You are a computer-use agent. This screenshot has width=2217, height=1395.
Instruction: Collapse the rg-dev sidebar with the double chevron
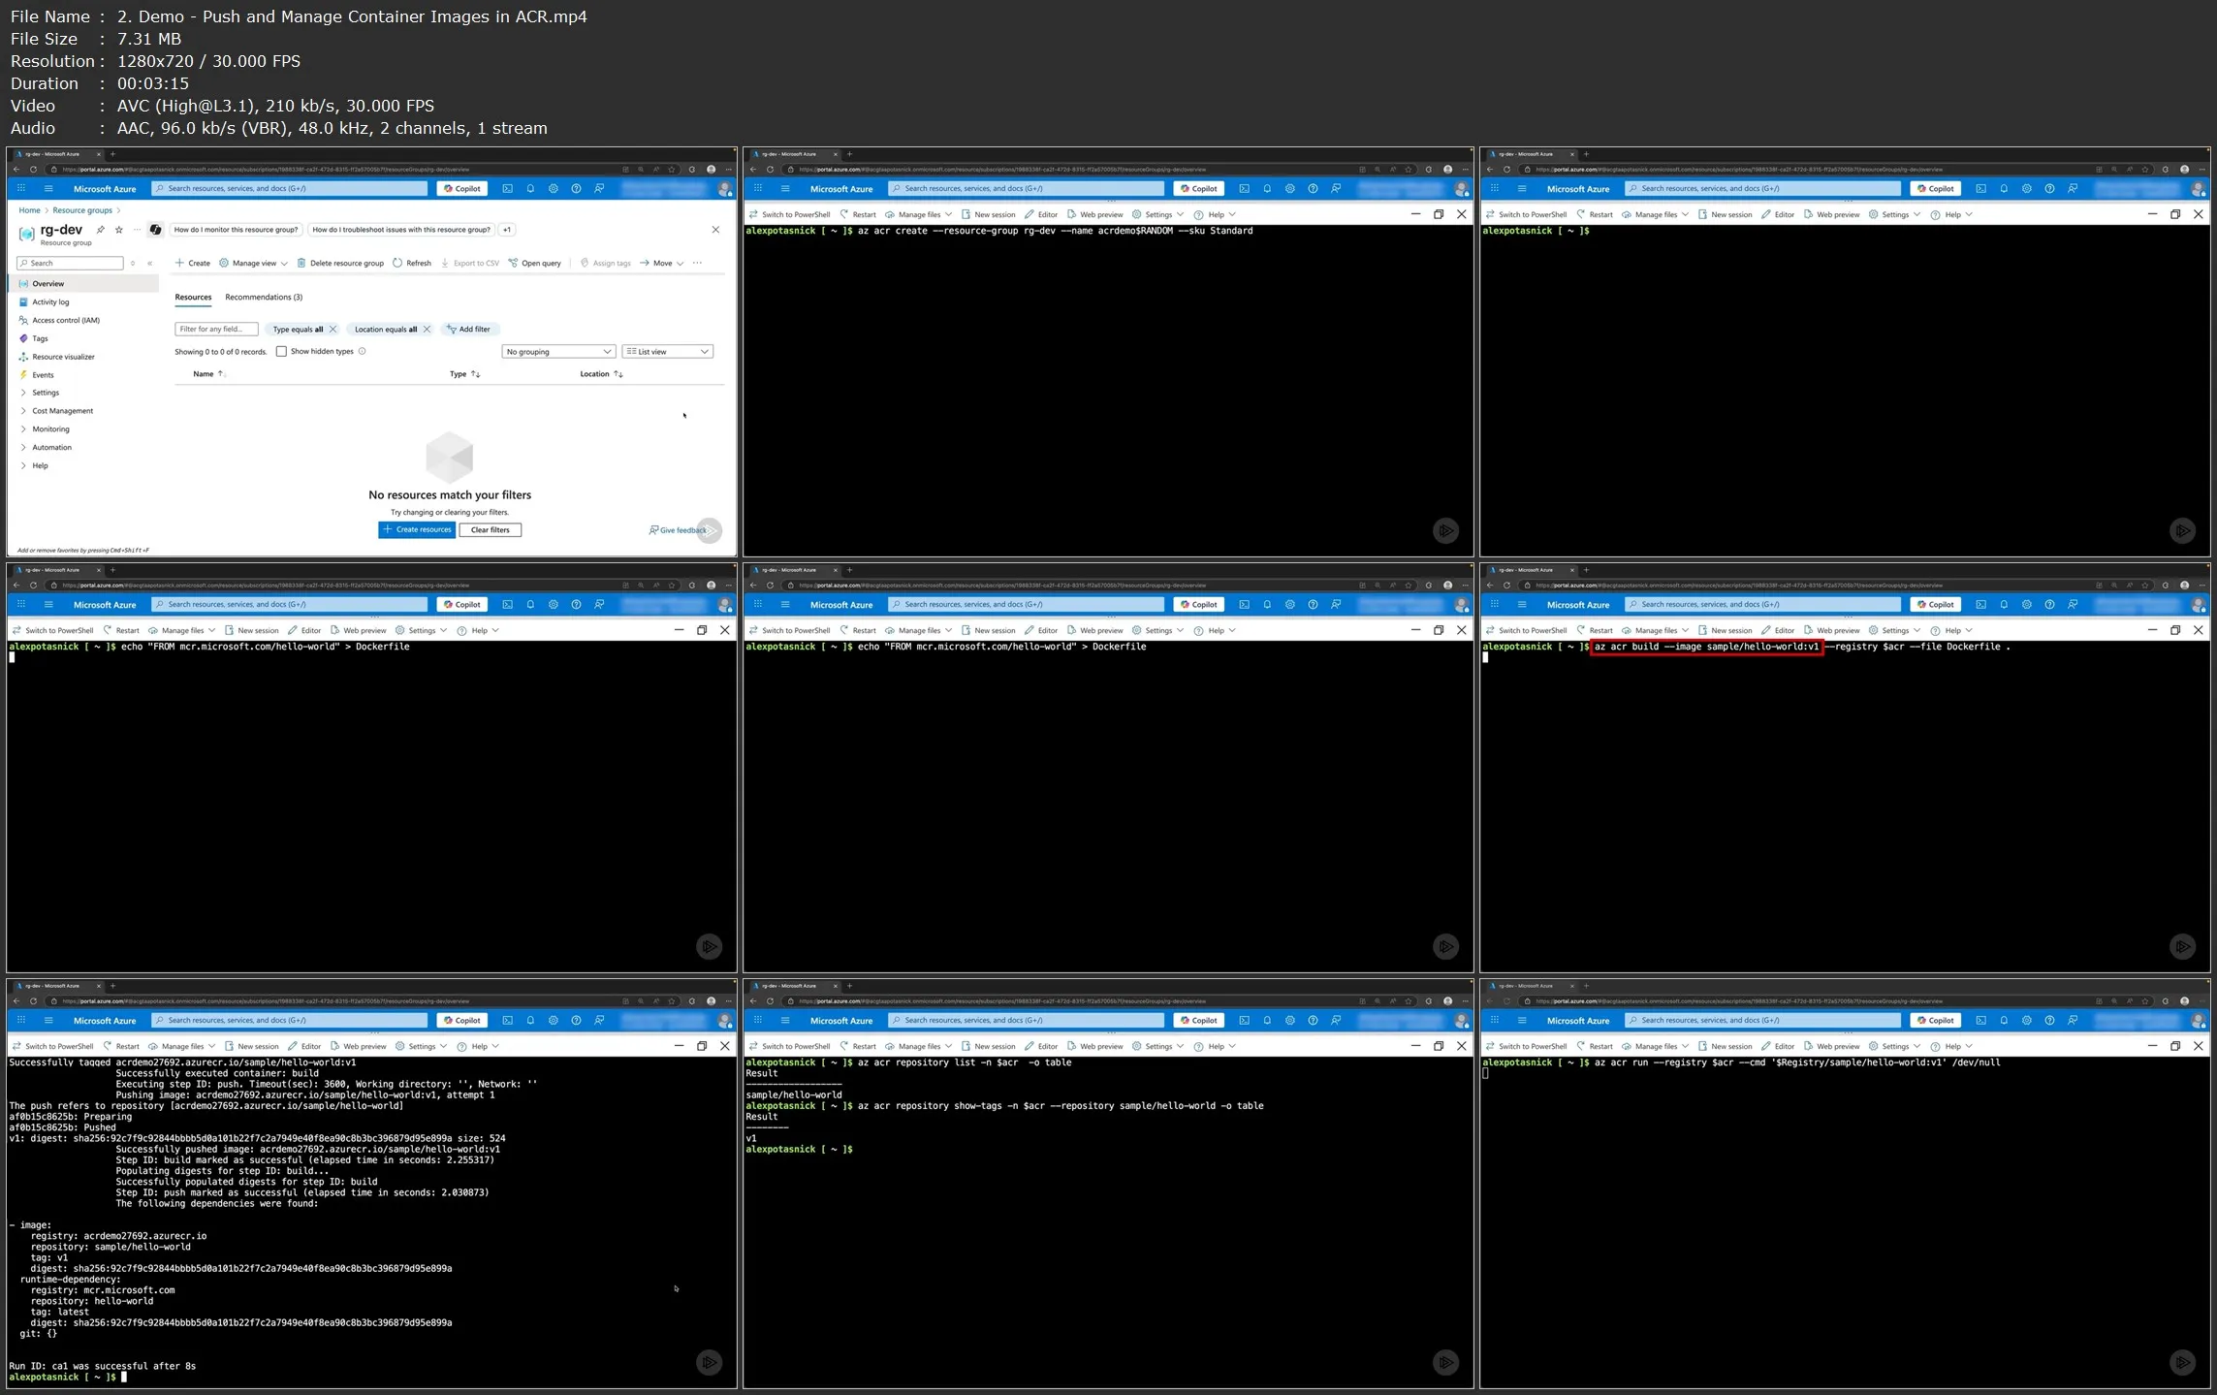150,264
